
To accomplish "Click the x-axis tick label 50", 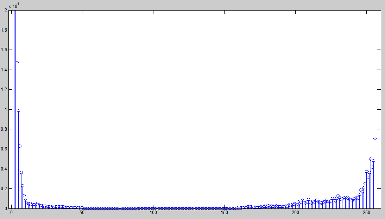I will coord(82,213).
